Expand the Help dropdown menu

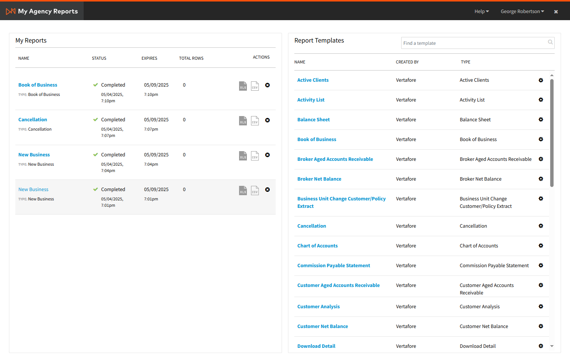[481, 12]
